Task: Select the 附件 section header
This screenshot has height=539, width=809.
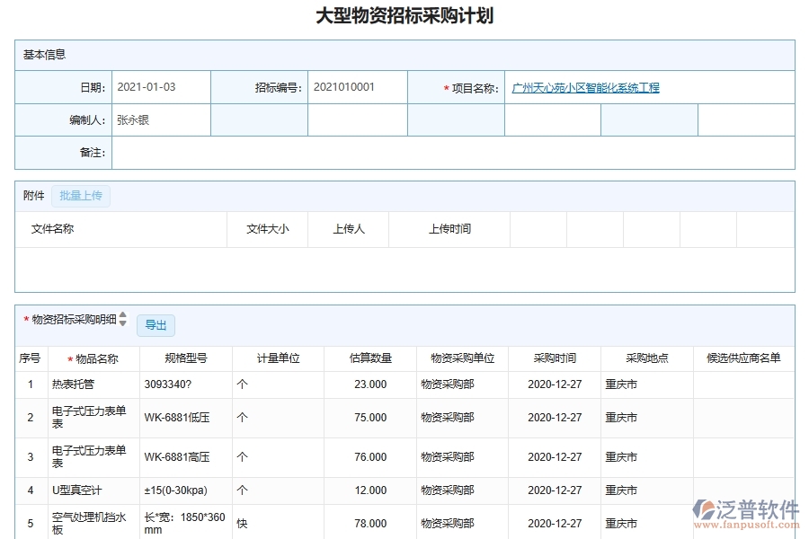Action: click(33, 195)
